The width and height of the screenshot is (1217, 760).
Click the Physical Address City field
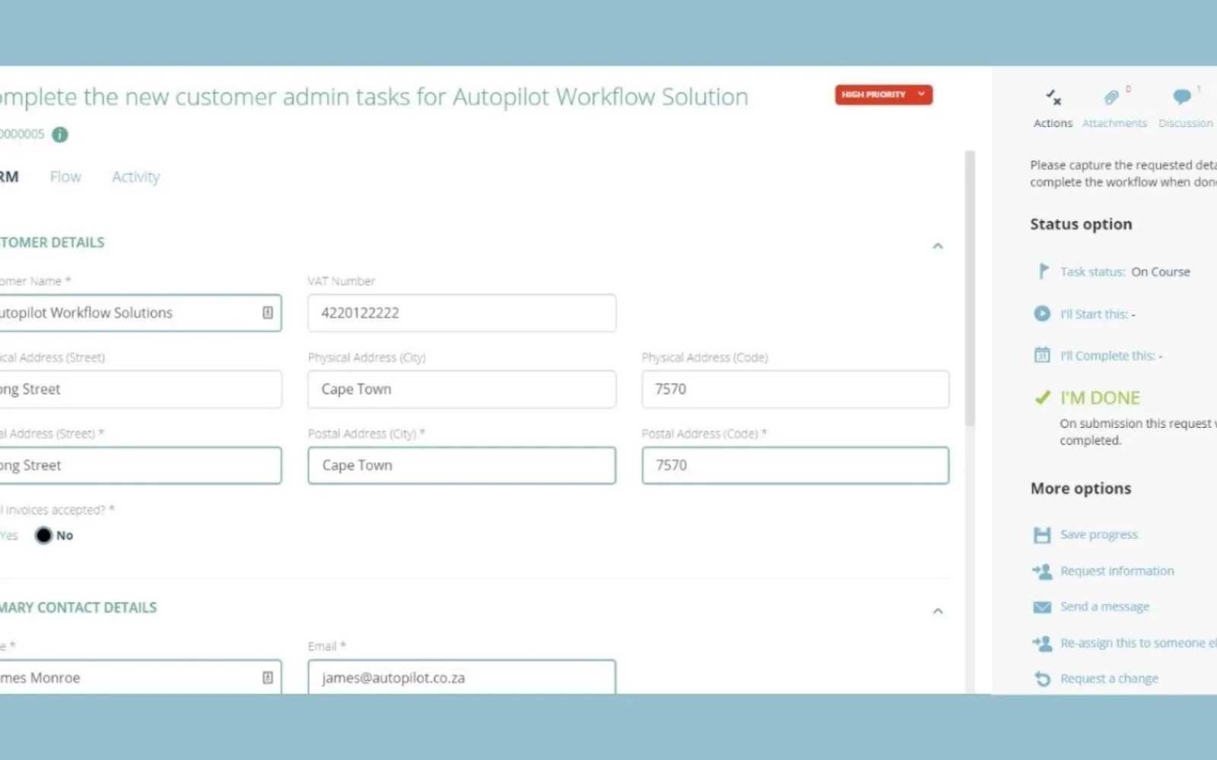[462, 389]
